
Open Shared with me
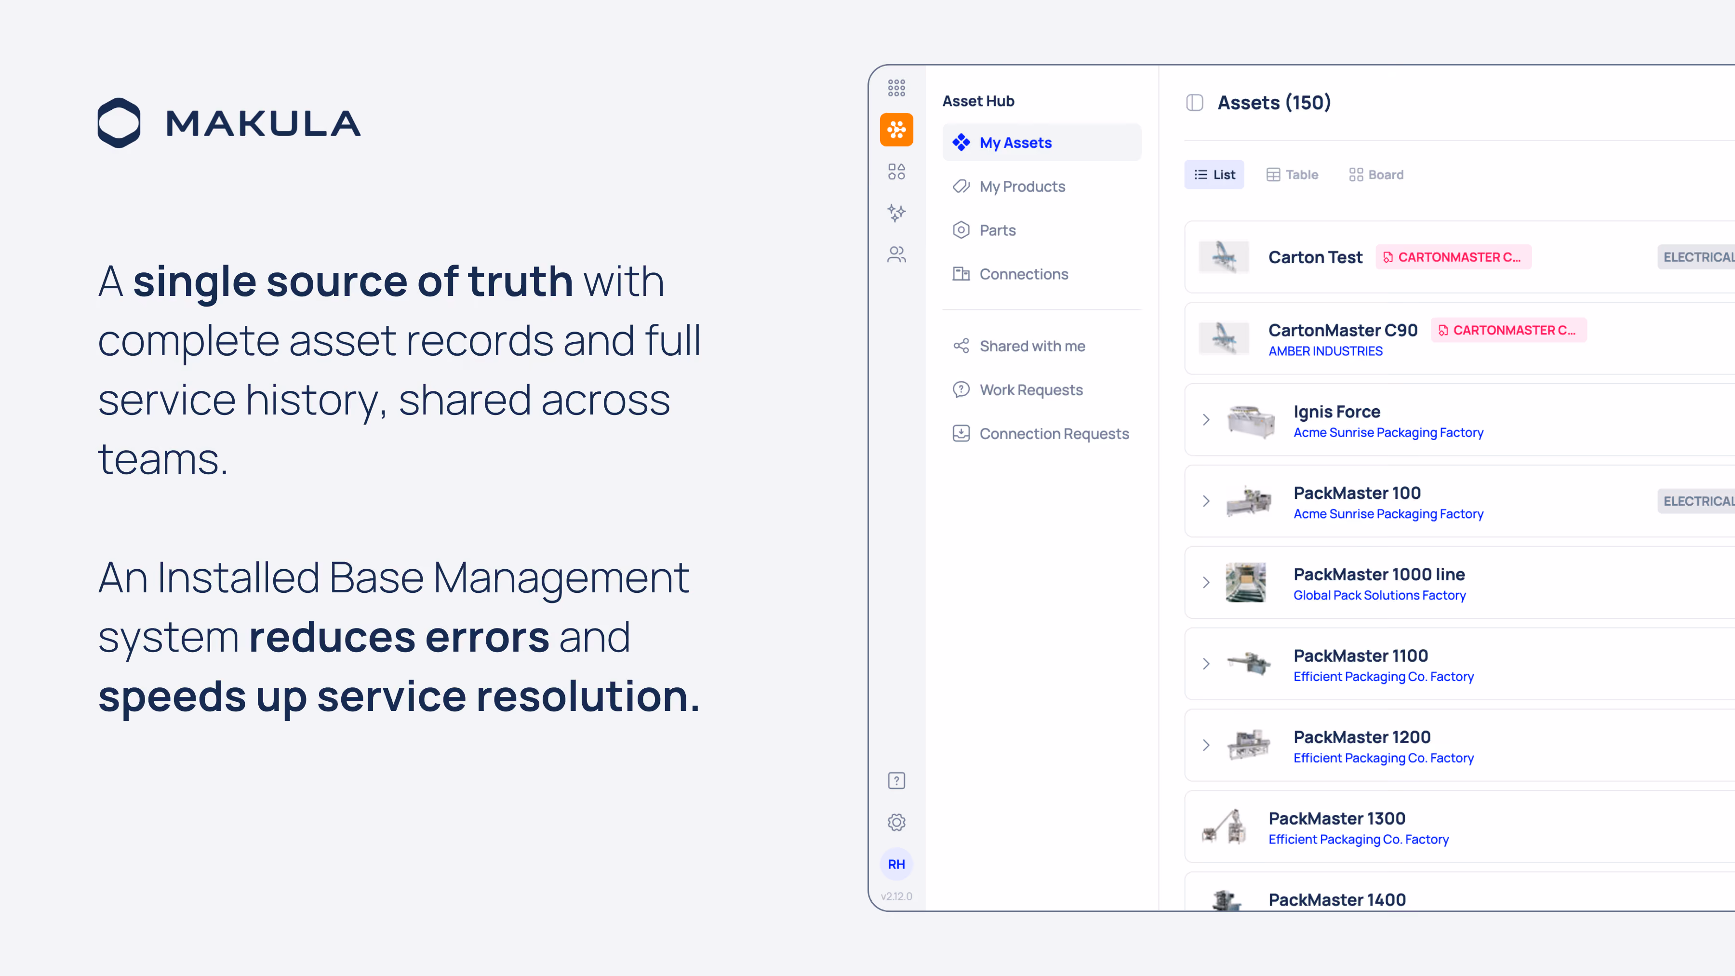pos(1042,346)
